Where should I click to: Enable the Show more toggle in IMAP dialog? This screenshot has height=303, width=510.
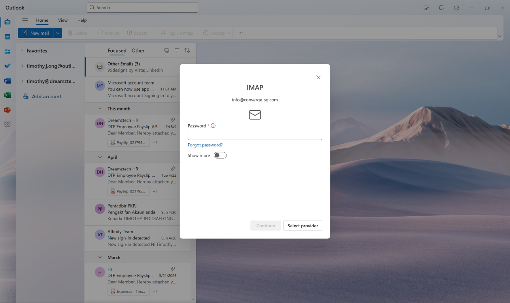coord(220,155)
